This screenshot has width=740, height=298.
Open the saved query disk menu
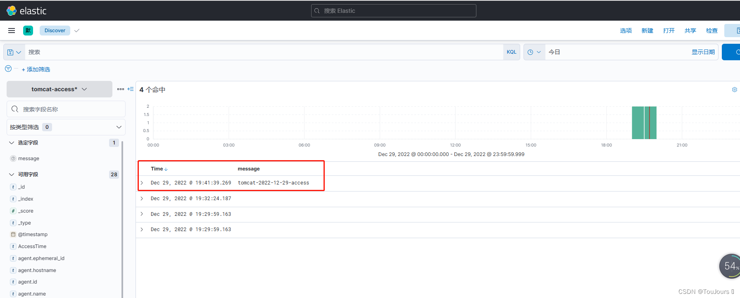(x=14, y=52)
